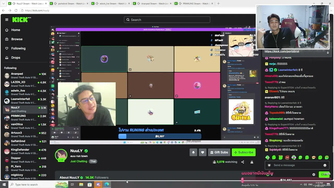Click the Windows taskbar search box
This screenshot has height=188, width=334.
coord(38,185)
